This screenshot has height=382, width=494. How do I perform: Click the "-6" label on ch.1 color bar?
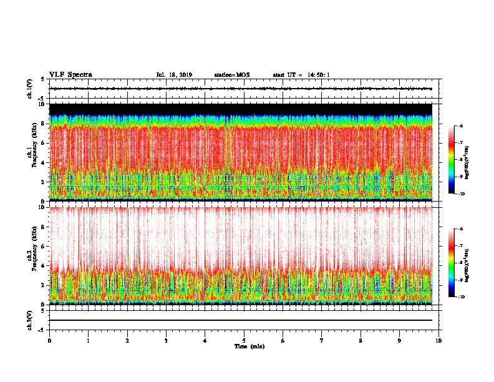(x=460, y=126)
